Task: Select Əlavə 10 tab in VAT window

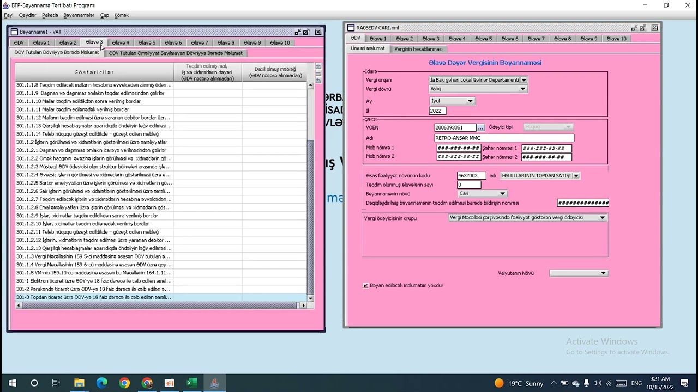Action: pos(280,42)
